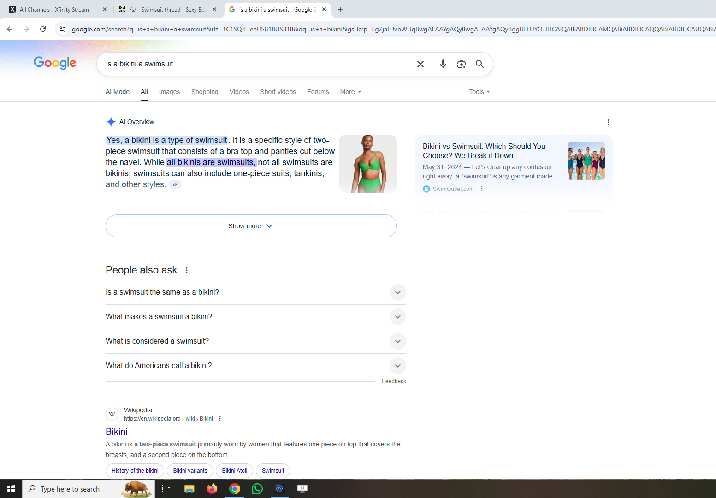Image resolution: width=716 pixels, height=498 pixels.
Task: Open 'History of the bikini' chip
Action: tap(135, 471)
